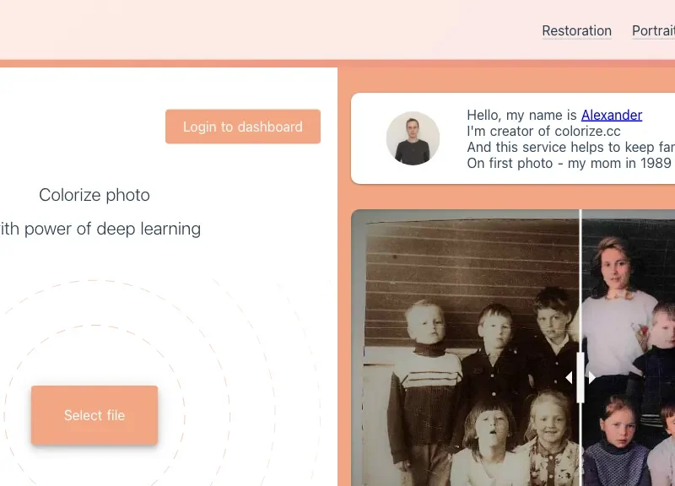Click the creator's round avatar photo
The width and height of the screenshot is (675, 486).
[413, 138]
